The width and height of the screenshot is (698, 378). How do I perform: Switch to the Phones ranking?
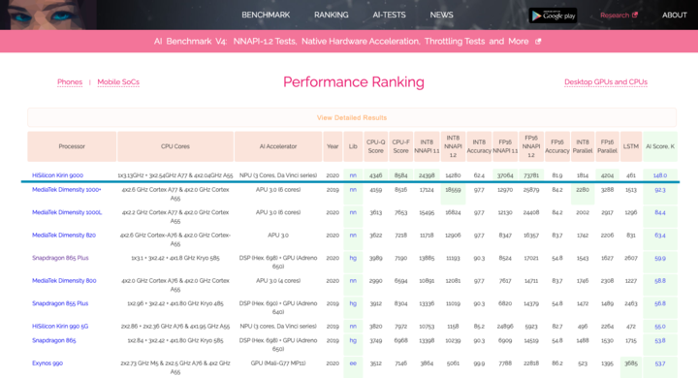pyautogui.click(x=70, y=82)
